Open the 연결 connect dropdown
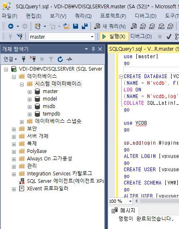The image size is (179, 229). [x=10, y=59]
